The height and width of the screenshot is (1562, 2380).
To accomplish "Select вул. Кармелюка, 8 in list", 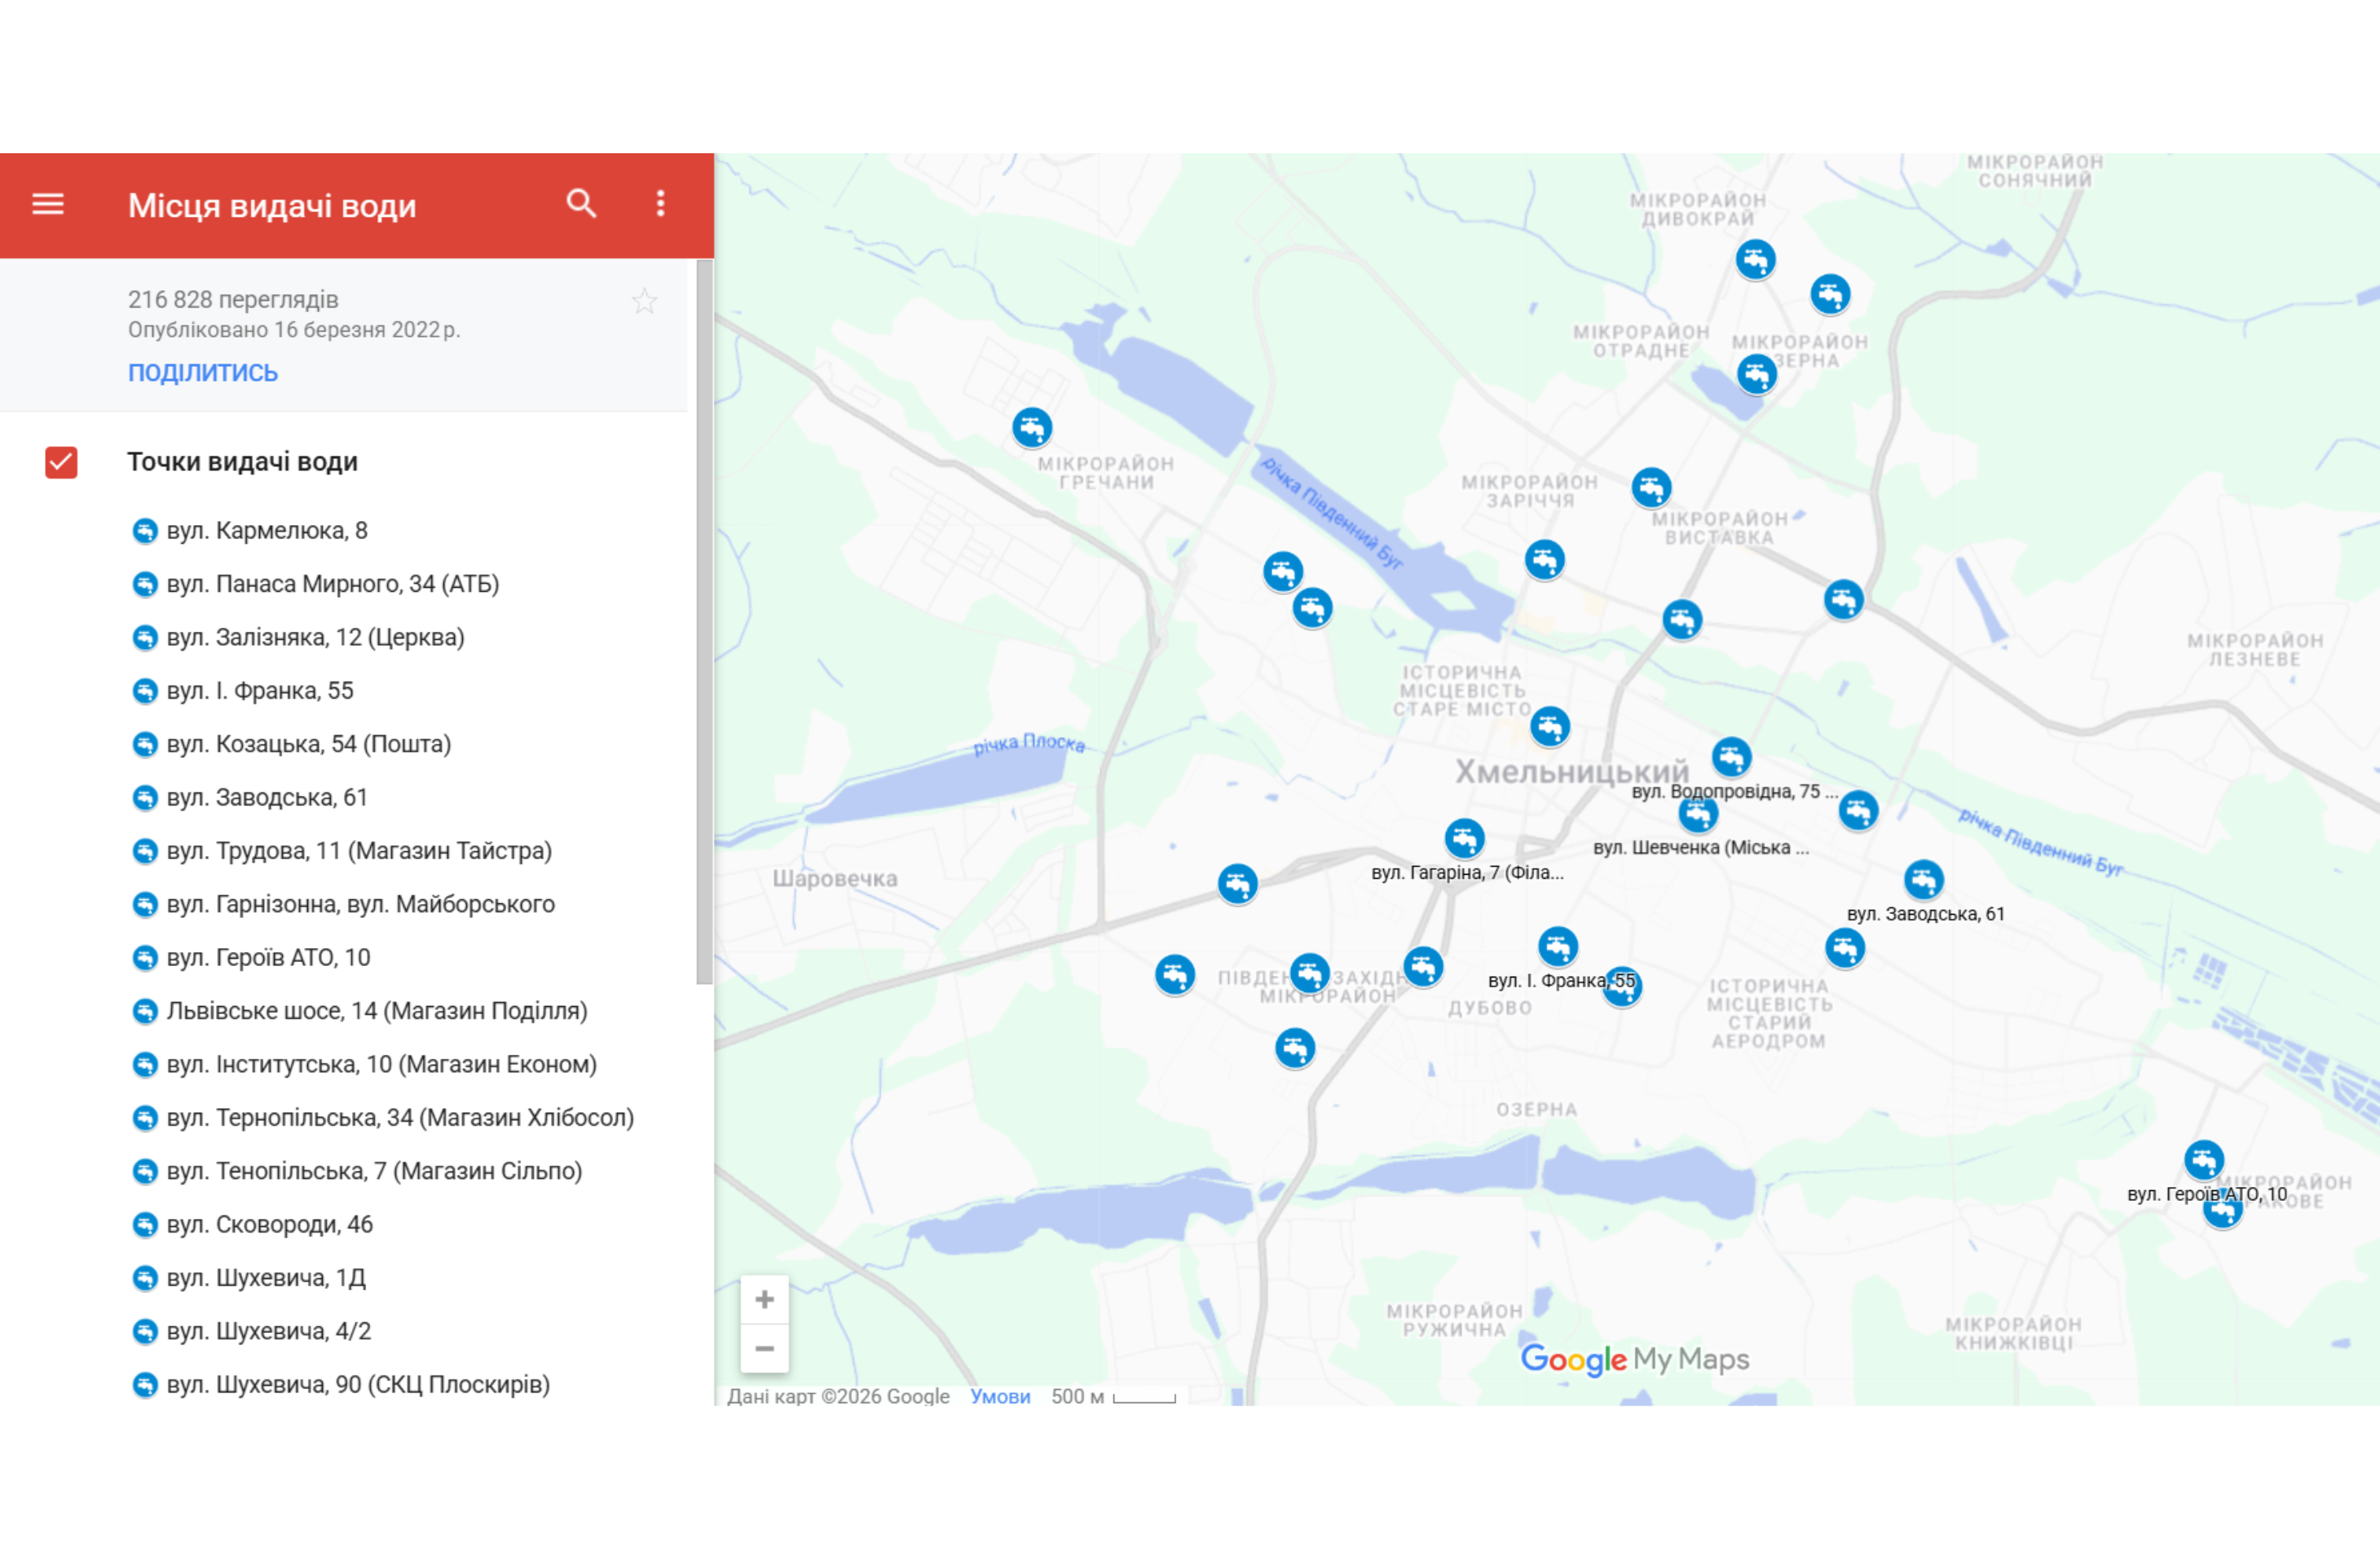I will point(267,530).
